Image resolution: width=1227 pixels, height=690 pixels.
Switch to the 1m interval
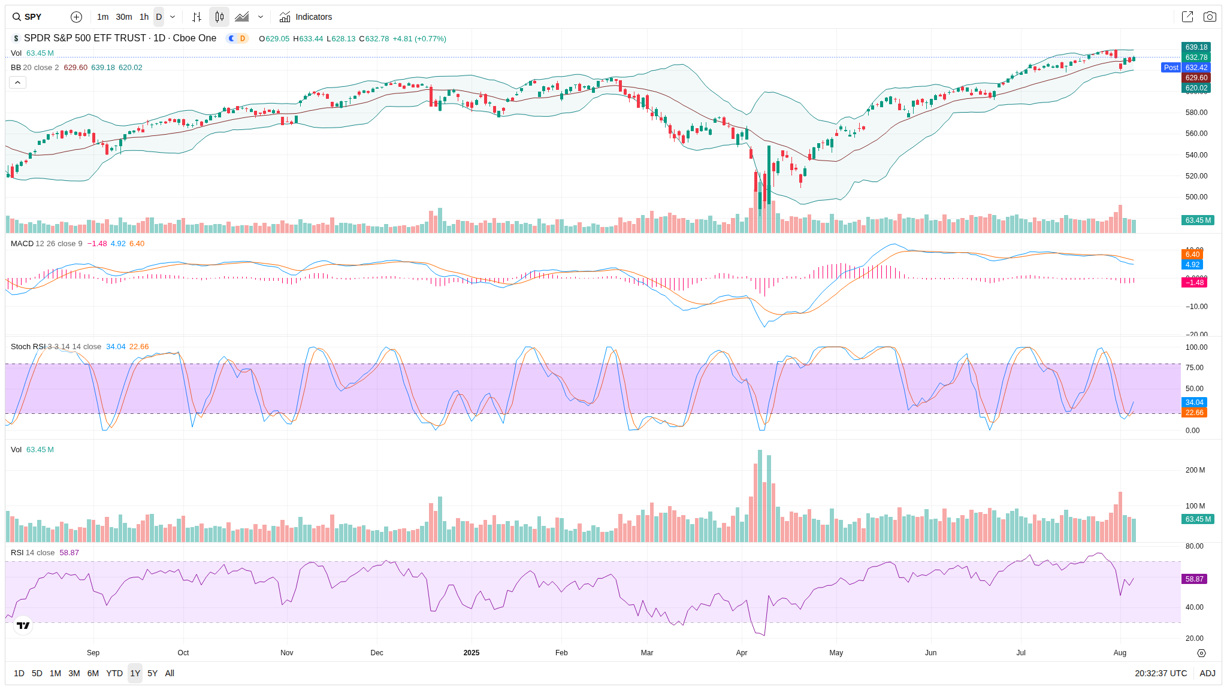tap(103, 17)
